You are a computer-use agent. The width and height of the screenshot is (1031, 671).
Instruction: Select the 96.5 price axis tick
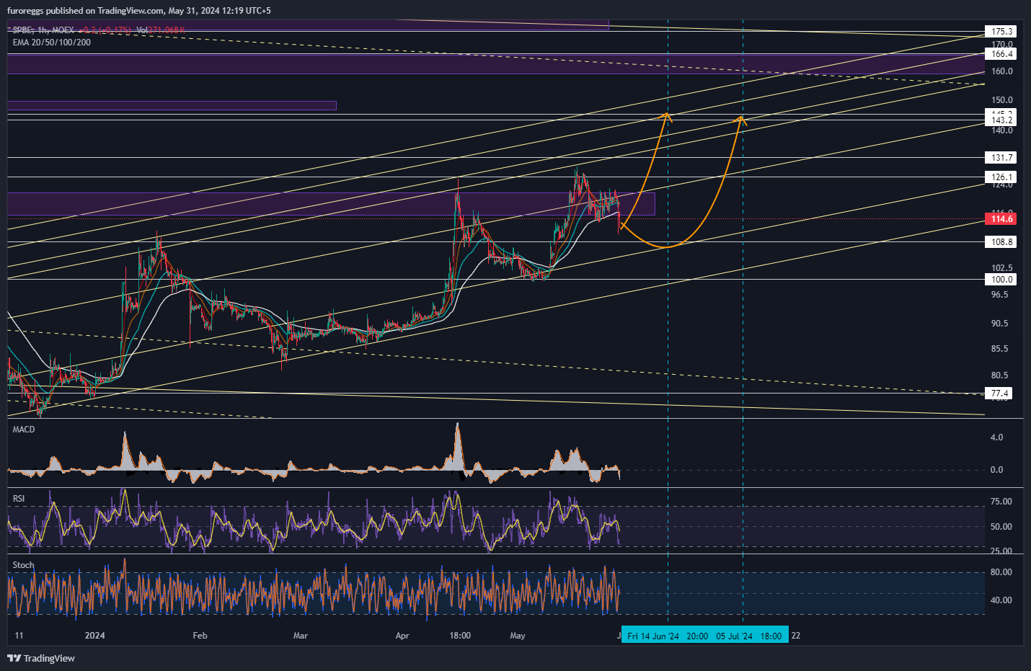[x=1000, y=295]
